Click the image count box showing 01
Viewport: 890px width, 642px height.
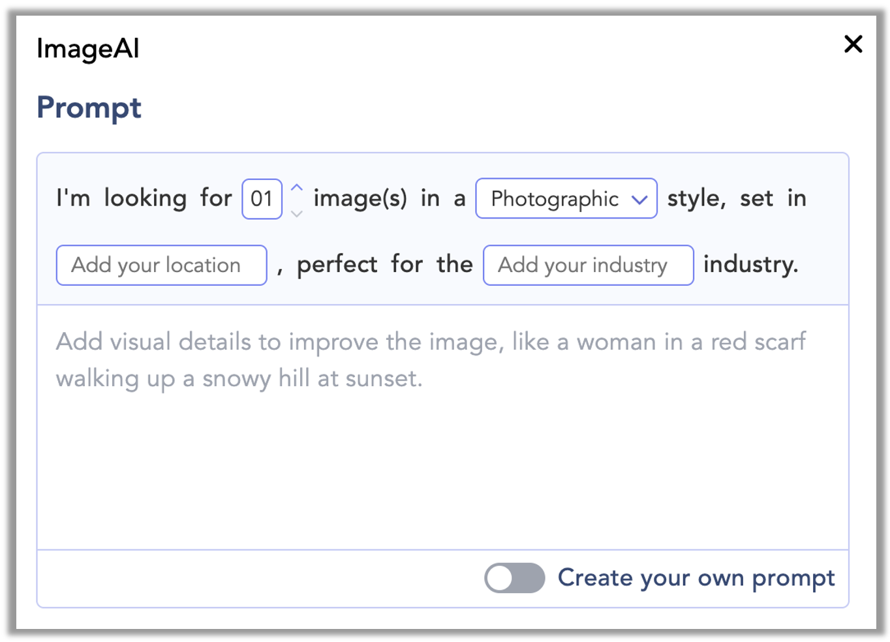[261, 199]
